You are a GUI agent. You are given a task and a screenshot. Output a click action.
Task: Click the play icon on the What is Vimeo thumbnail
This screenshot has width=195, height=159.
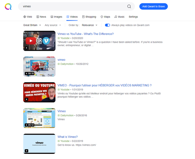click(27, 151)
